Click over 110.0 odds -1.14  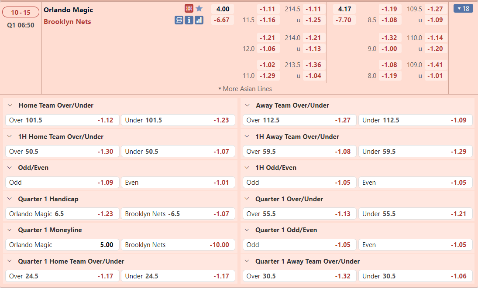click(x=436, y=38)
